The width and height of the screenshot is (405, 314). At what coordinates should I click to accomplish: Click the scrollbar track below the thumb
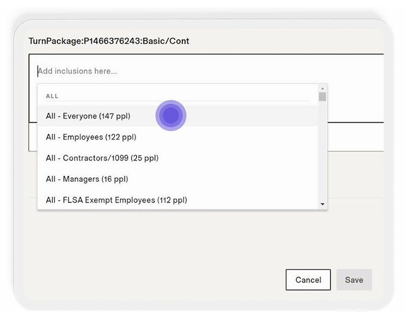click(x=322, y=152)
